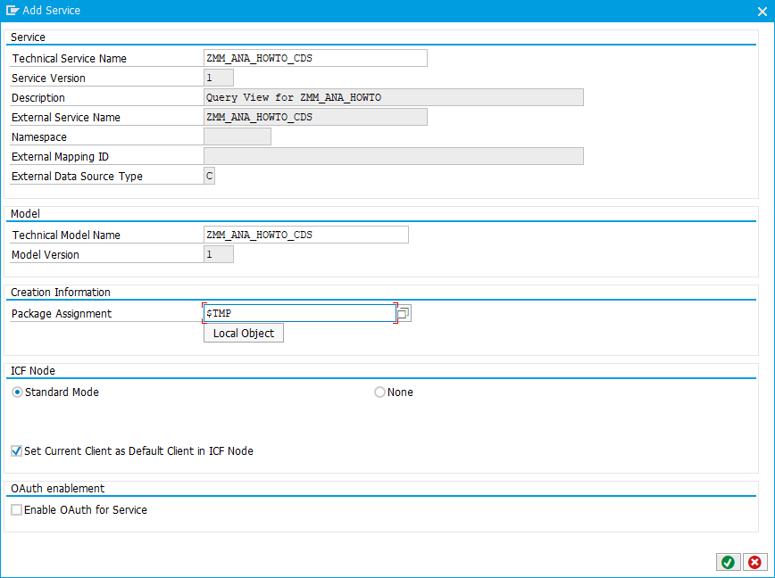Open value help beside Package Assignment

pos(404,313)
